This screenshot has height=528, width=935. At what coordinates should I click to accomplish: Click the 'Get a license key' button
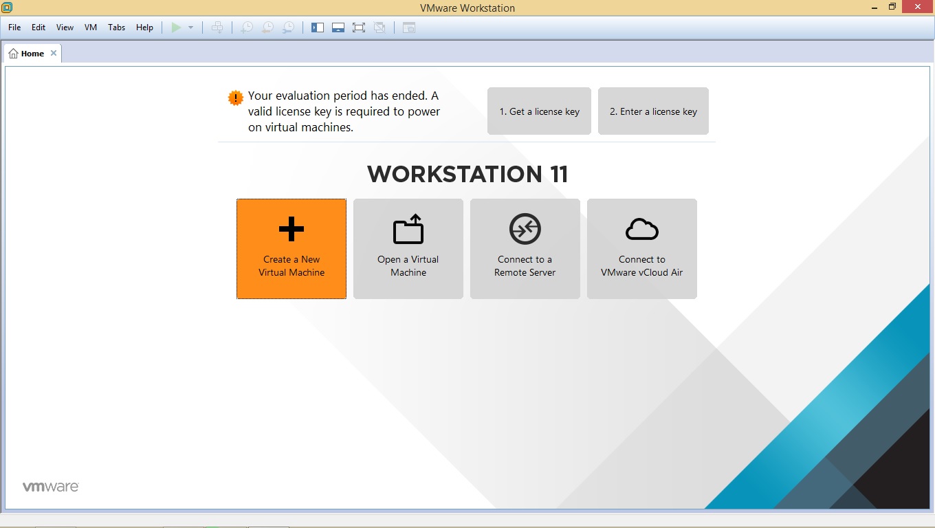pos(540,111)
